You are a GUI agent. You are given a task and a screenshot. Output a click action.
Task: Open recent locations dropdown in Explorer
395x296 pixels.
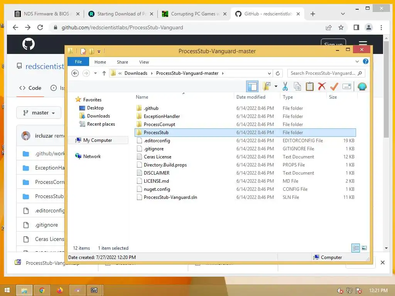coord(95,73)
